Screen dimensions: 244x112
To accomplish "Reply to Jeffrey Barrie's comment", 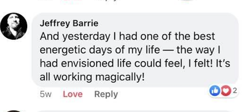I will (x=106, y=94).
